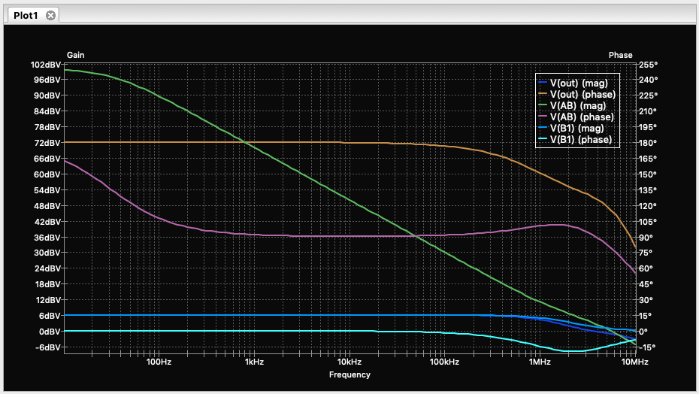Select the Plot1 tab
Viewport: 699px width, 394px height.
26,15
